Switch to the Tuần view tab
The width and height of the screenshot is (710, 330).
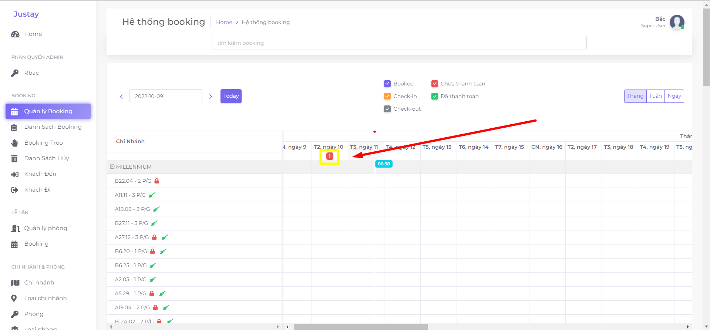pyautogui.click(x=655, y=96)
